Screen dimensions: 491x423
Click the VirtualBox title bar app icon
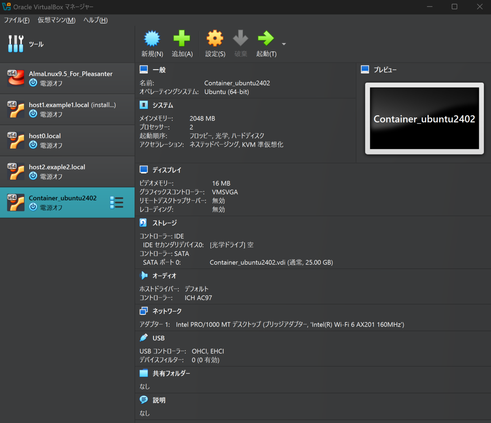tap(7, 7)
